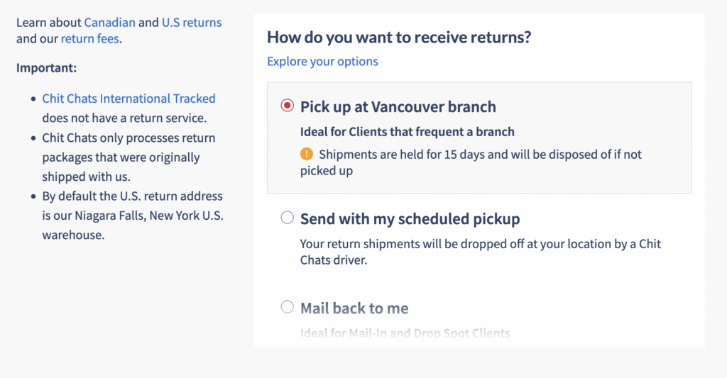727x378 pixels.
Task: Click 'Ideal for Mail-In and Drop Spot Clients' text
Action: 405,333
